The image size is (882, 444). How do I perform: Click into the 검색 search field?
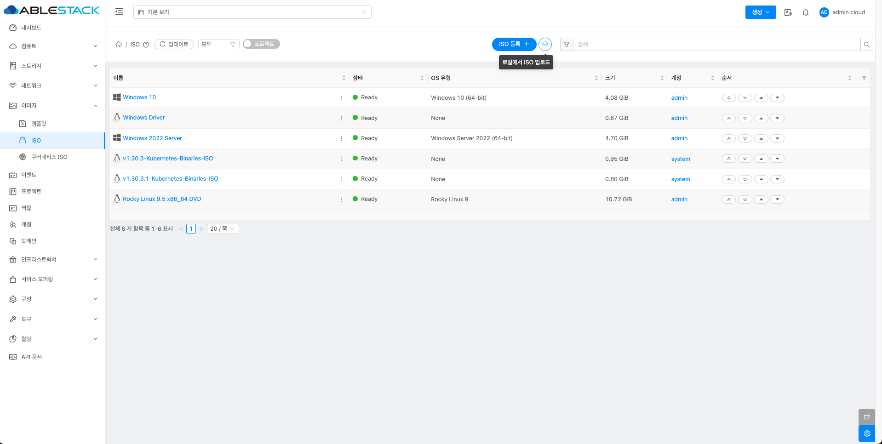coord(716,45)
